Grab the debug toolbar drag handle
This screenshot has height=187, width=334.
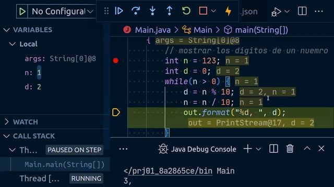(x=106, y=11)
